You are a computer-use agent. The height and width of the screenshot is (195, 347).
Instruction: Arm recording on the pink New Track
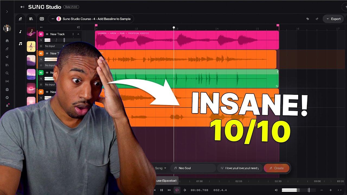pos(41,46)
